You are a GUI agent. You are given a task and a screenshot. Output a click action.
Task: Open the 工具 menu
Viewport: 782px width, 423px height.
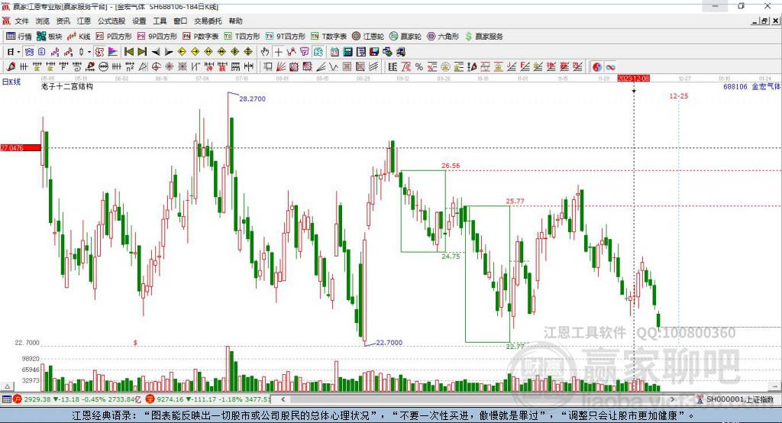click(160, 21)
